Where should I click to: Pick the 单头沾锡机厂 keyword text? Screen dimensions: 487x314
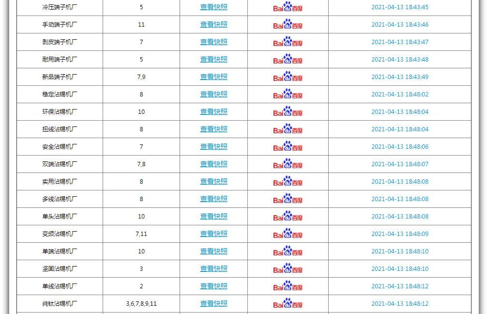(x=60, y=216)
